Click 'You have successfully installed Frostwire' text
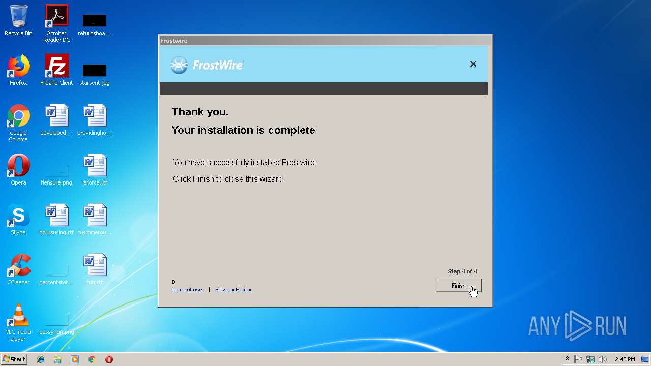Screen dimensions: 651x366 [244, 163]
